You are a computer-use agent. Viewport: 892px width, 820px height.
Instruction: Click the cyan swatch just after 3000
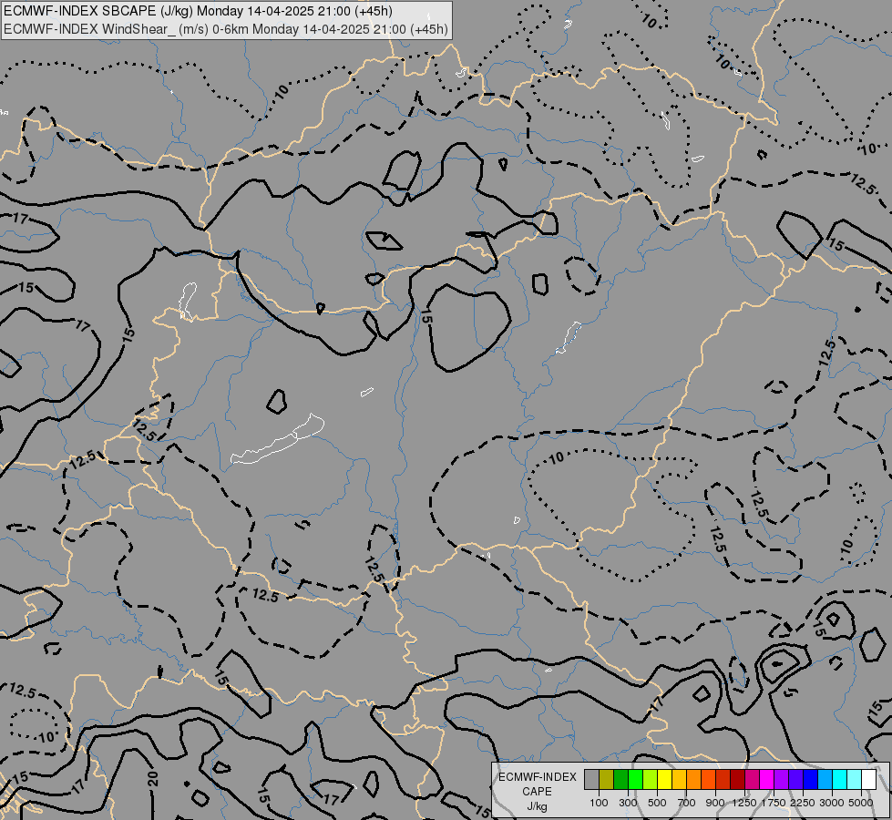pos(840,780)
